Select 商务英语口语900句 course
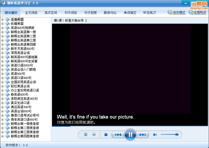The width and height of the screenshot is (209, 148). [24, 120]
